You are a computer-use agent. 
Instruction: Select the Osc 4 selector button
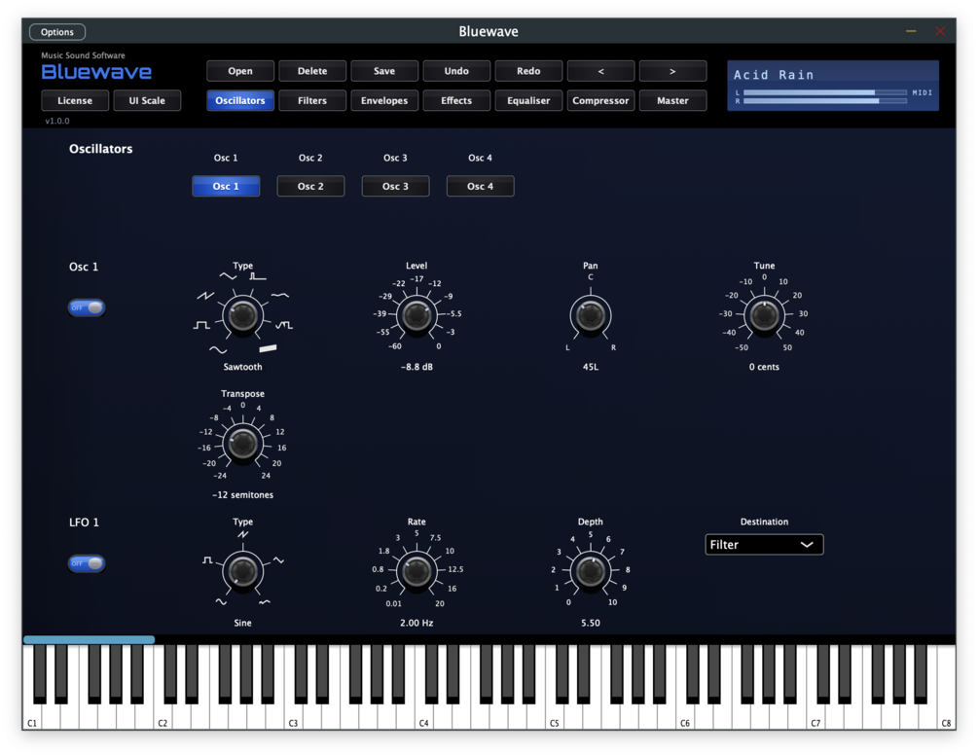click(x=481, y=186)
